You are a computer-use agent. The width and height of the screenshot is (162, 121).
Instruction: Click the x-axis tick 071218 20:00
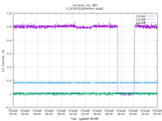point(133,112)
